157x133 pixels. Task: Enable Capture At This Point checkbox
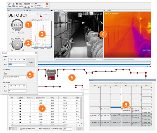click(x=21, y=129)
